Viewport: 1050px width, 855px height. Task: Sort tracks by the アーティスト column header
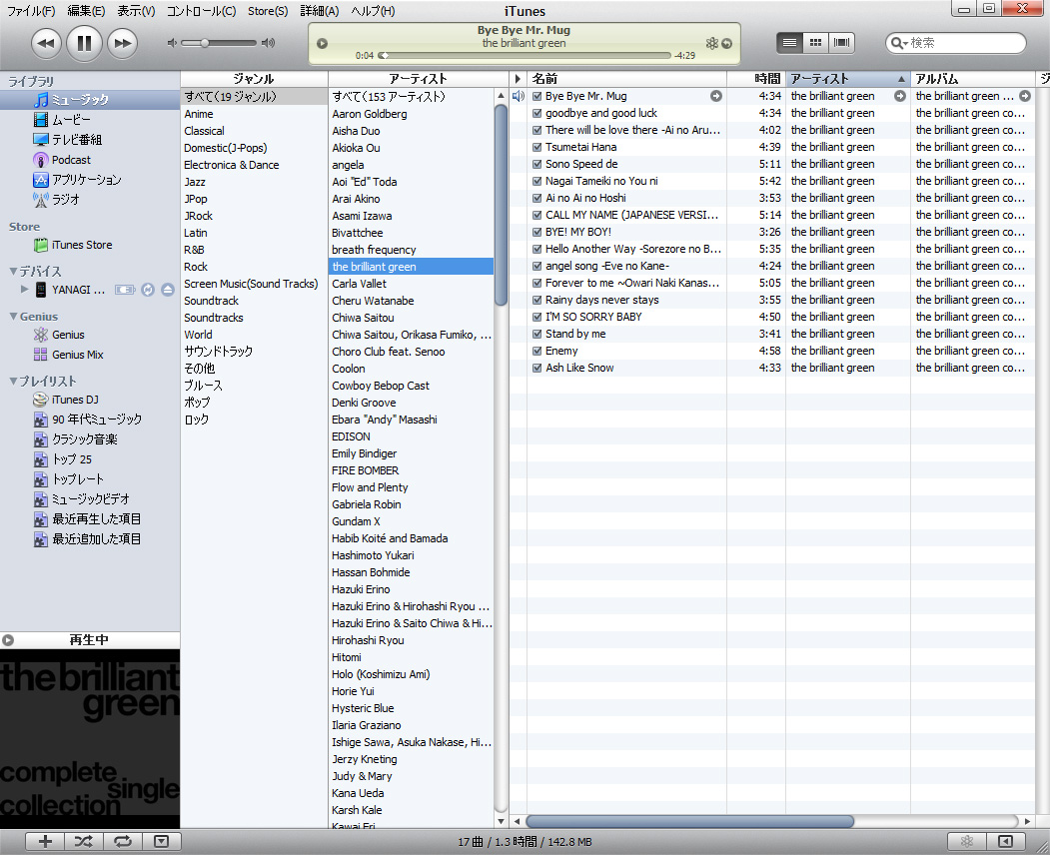tap(847, 79)
